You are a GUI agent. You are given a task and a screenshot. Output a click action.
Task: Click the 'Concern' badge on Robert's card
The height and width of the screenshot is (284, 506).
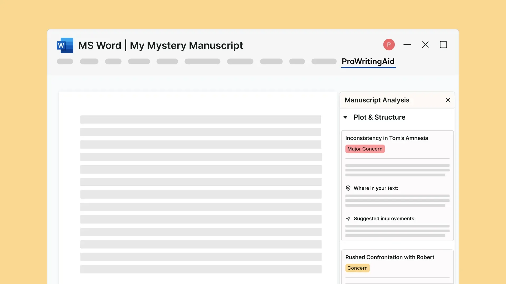[357, 268]
